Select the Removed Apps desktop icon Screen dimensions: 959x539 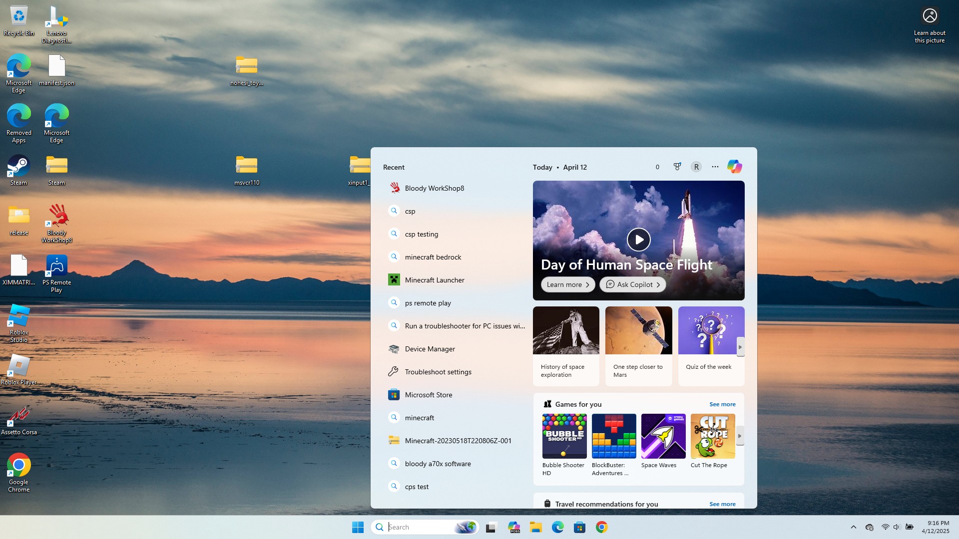tap(19, 123)
